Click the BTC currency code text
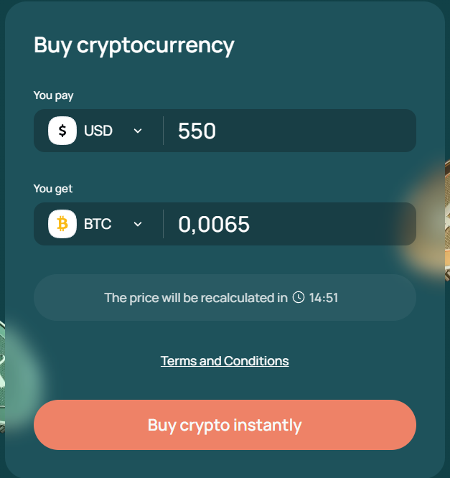This screenshot has height=478, width=450. coord(98,224)
